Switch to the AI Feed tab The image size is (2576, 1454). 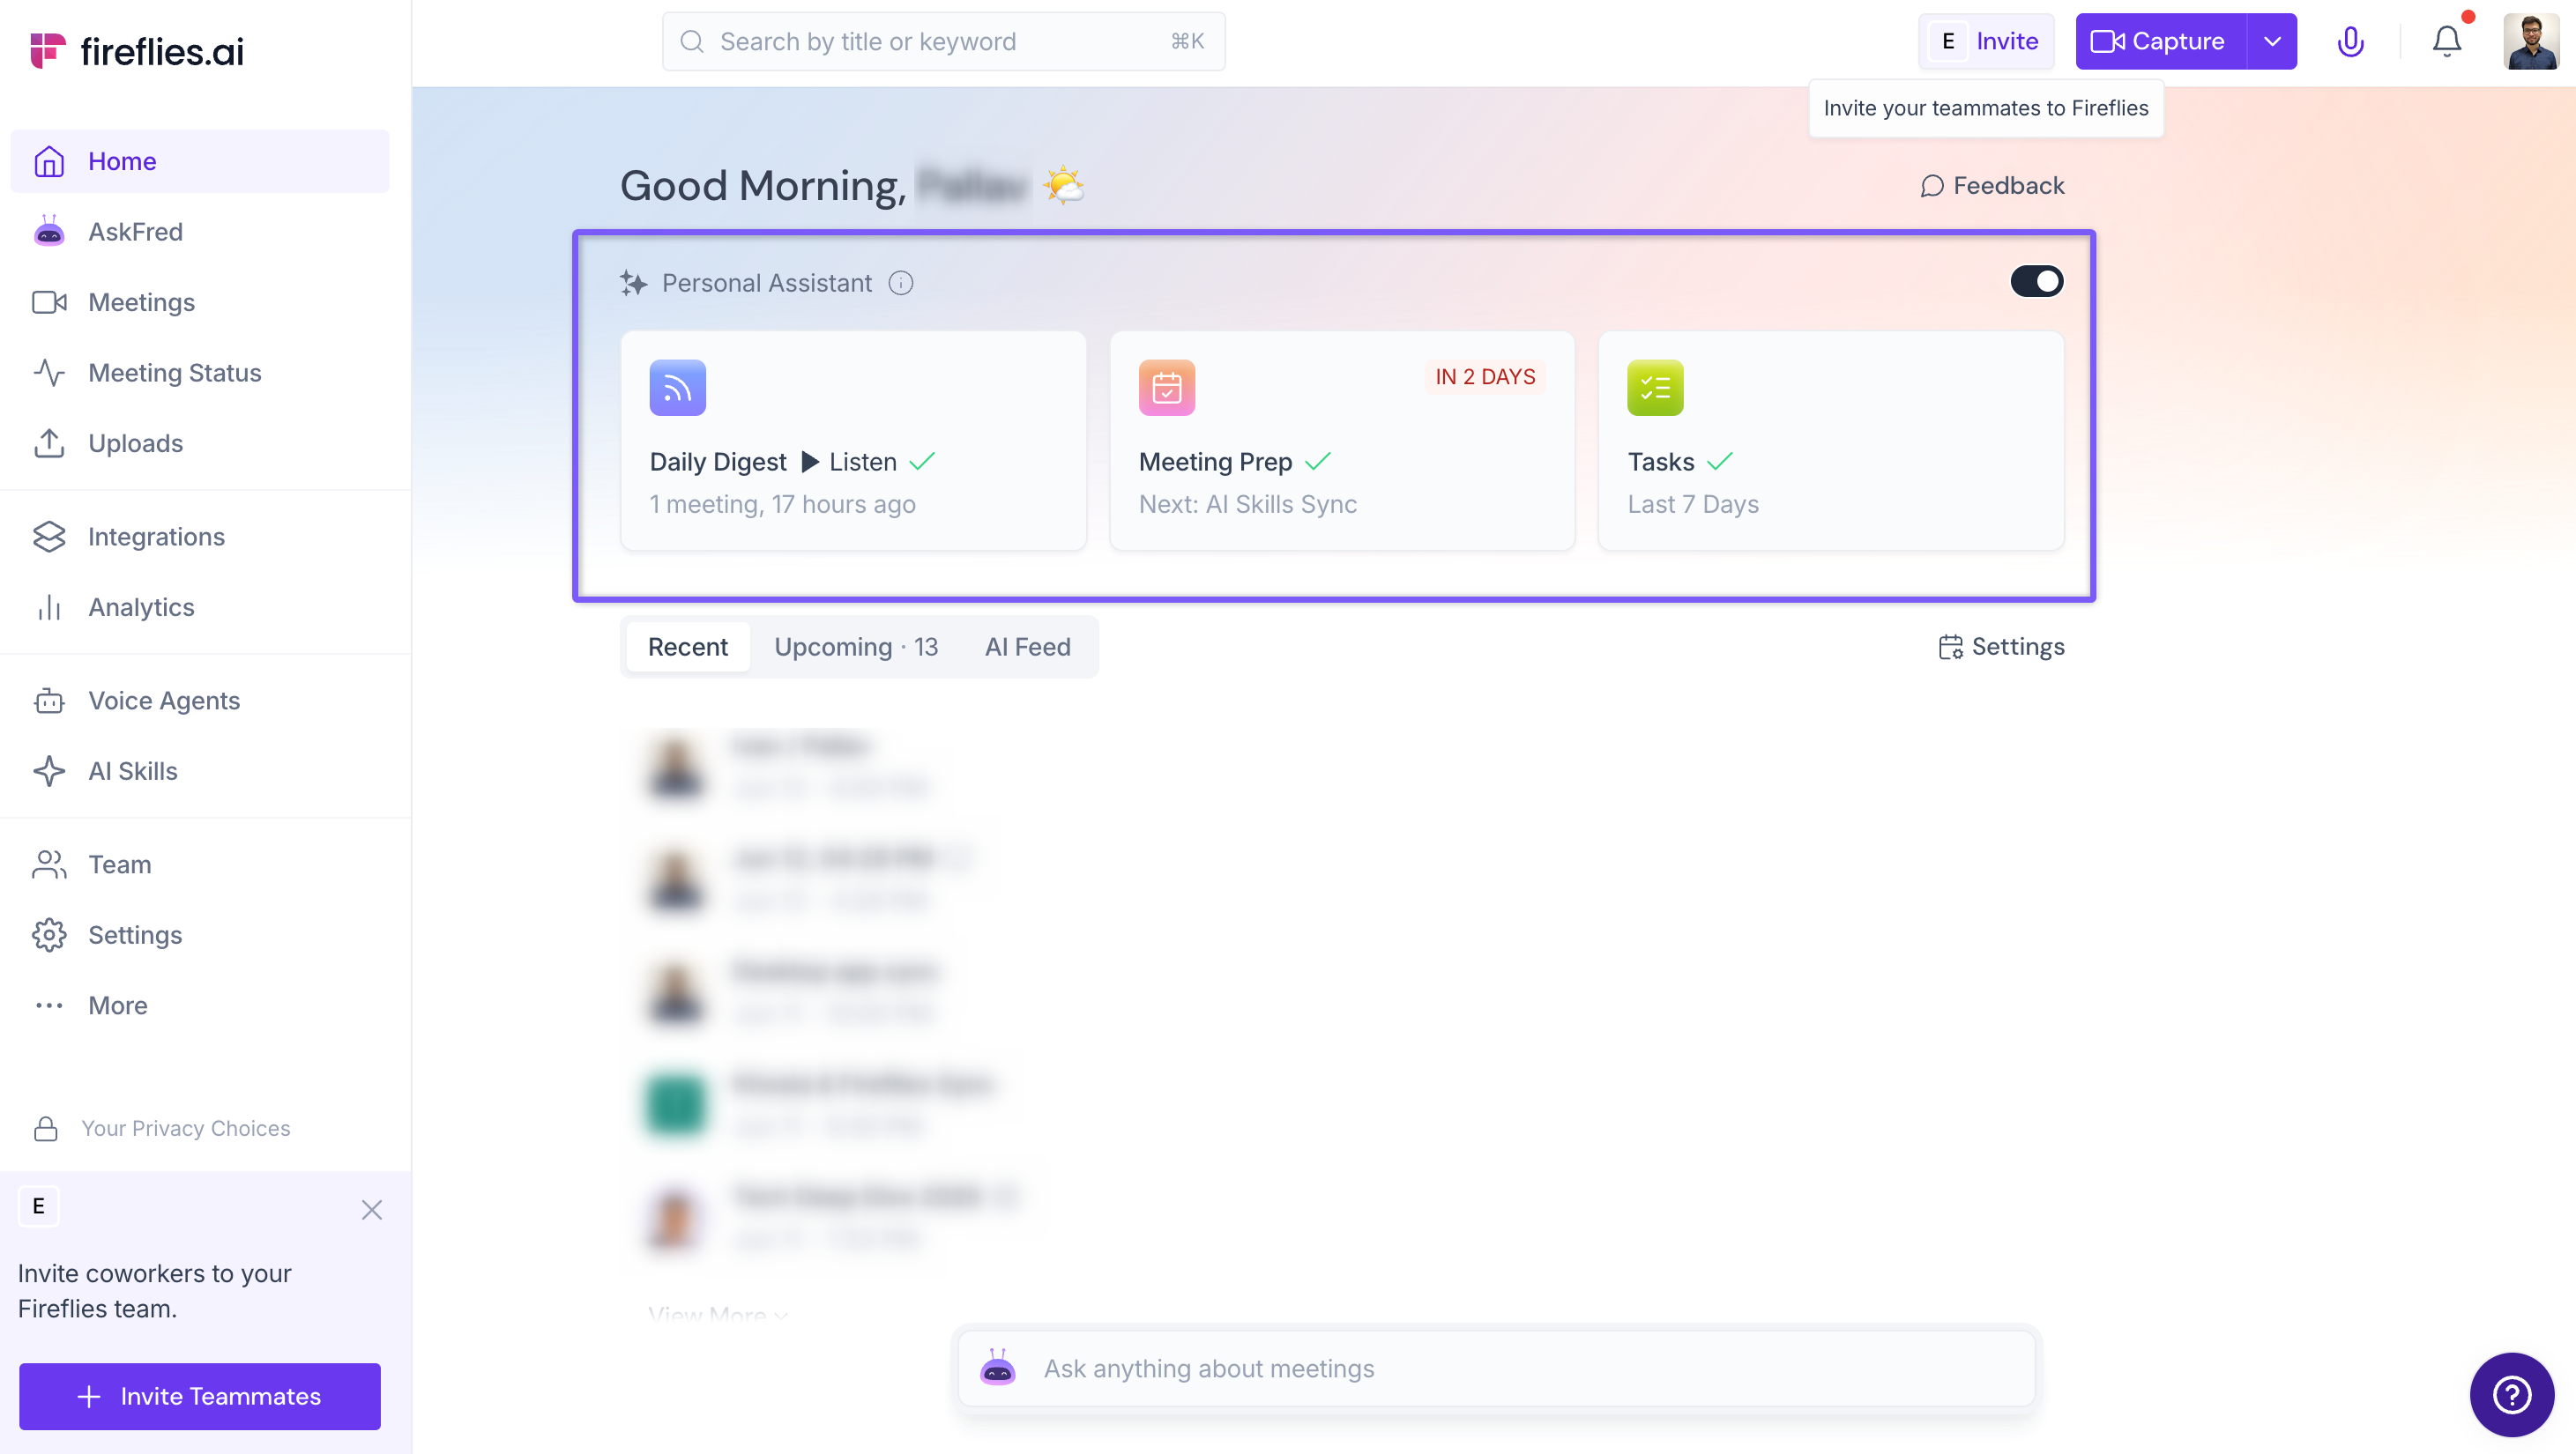click(x=1027, y=647)
